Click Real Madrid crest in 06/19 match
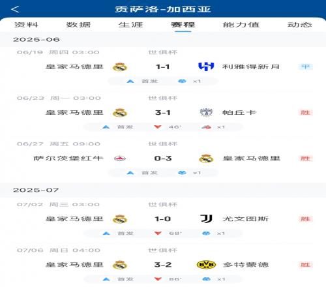Viewport: 326px width, 287px height. pos(120,67)
